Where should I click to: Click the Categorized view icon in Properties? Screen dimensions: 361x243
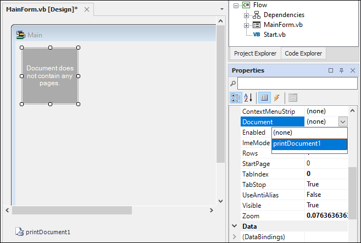point(236,97)
